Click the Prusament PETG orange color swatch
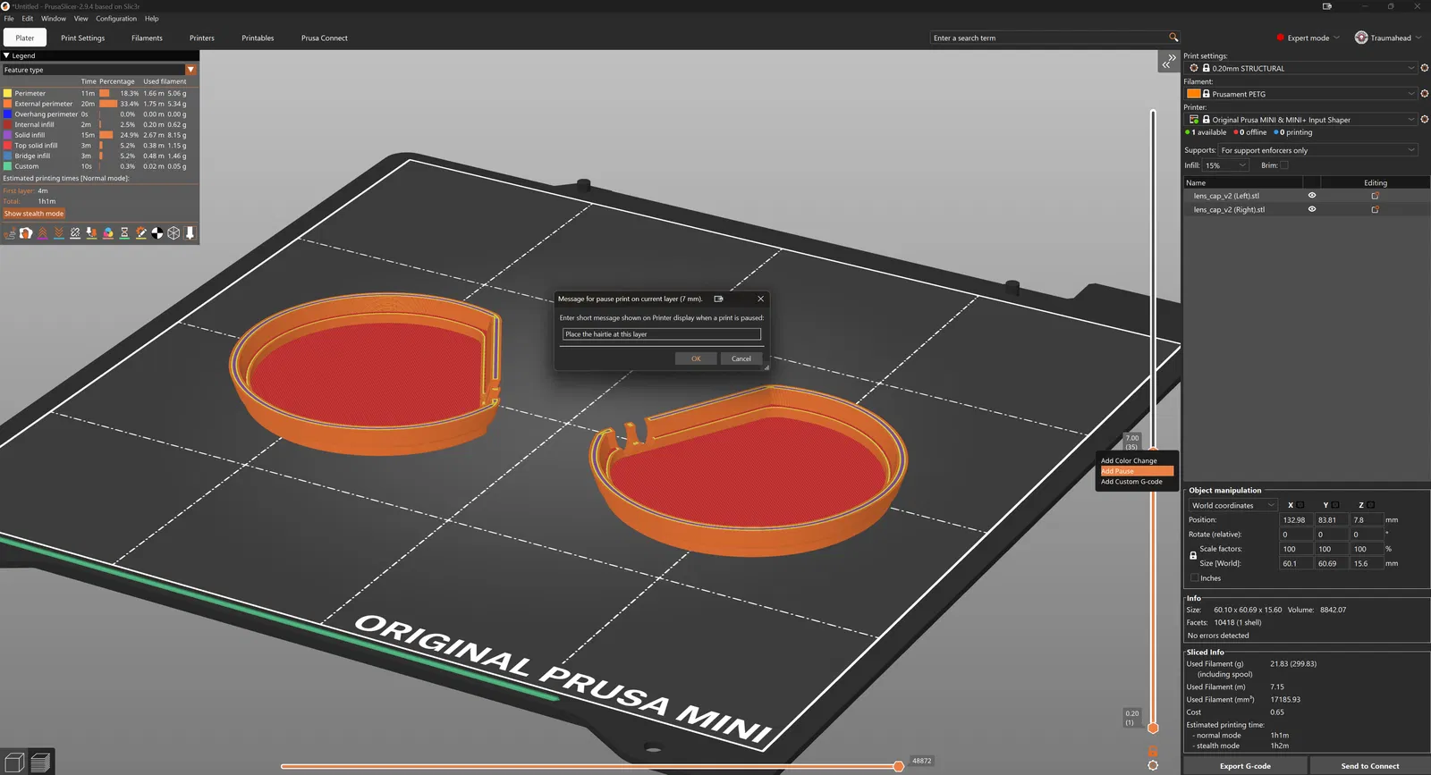1431x775 pixels. (1193, 94)
